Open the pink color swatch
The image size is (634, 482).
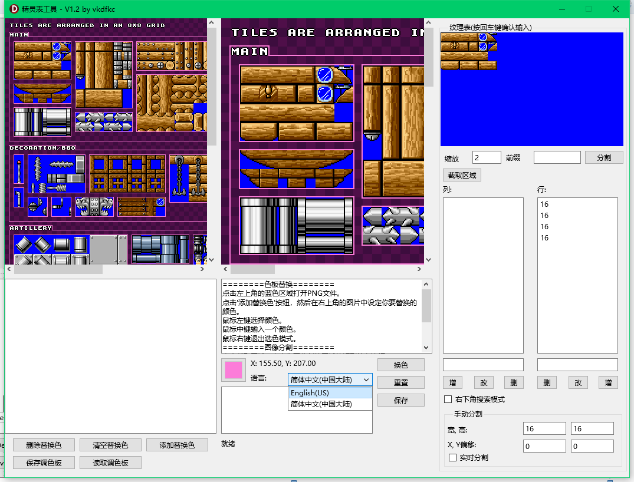[234, 369]
